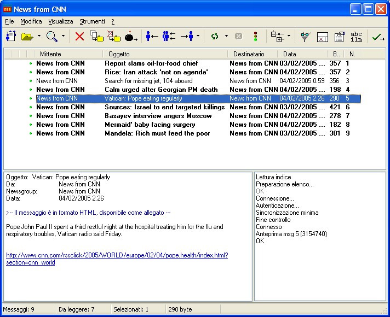Screen dimensions: 390x317
Task: Click green status dot of 'Mandela' row
Action: [31, 133]
